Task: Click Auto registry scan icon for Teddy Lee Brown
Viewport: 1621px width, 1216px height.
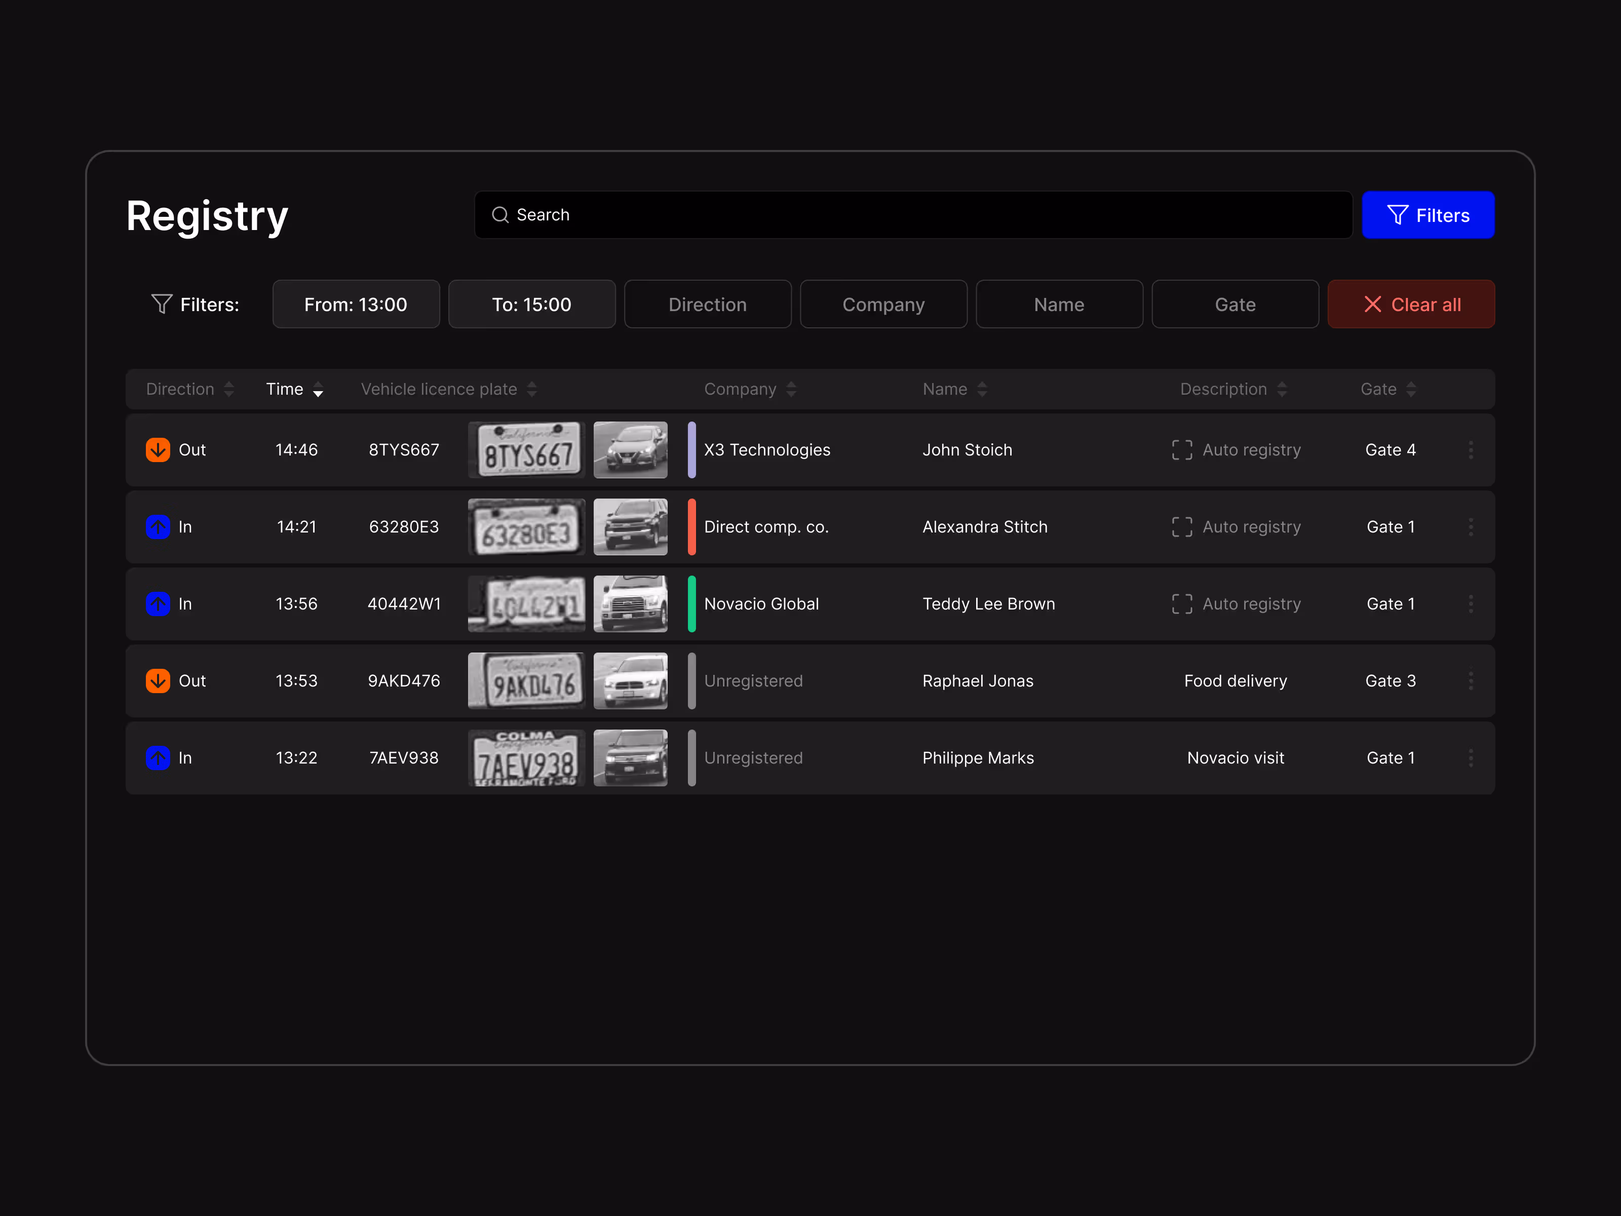Action: pyautogui.click(x=1181, y=603)
